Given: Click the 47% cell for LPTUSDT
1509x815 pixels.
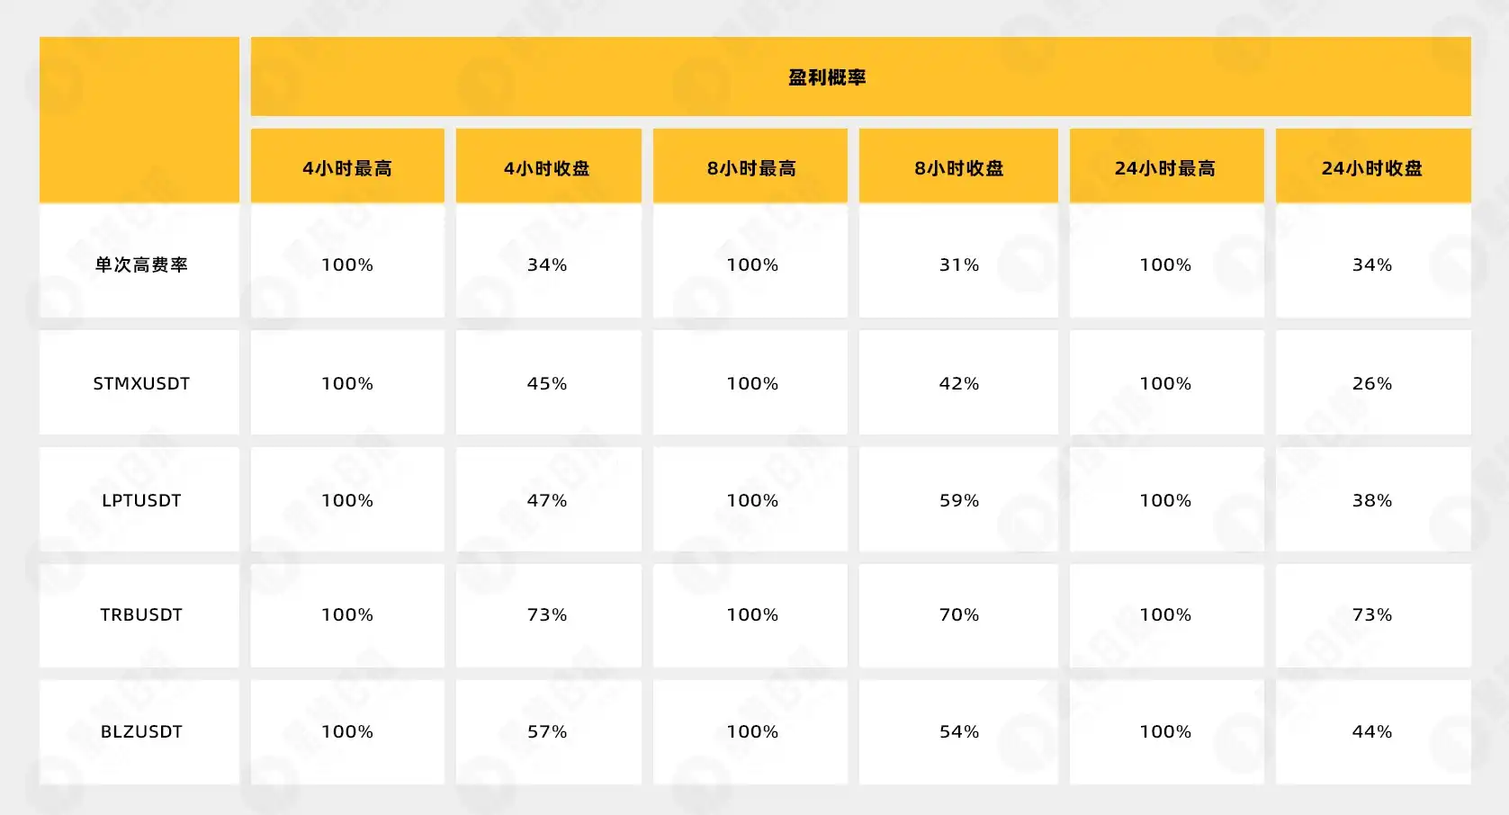Looking at the screenshot, I should coord(547,500).
